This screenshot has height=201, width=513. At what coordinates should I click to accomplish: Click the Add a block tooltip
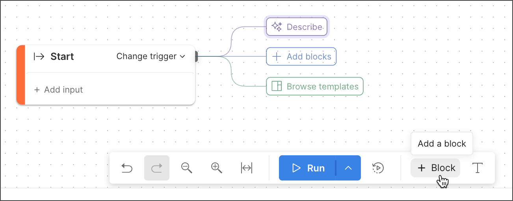click(442, 144)
